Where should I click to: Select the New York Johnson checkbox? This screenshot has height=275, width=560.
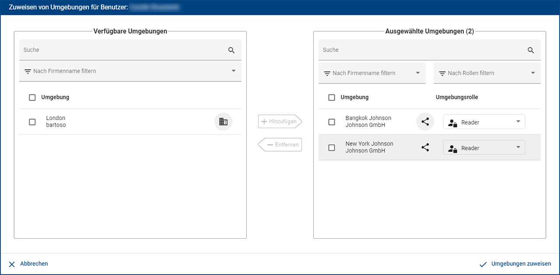(x=332, y=148)
